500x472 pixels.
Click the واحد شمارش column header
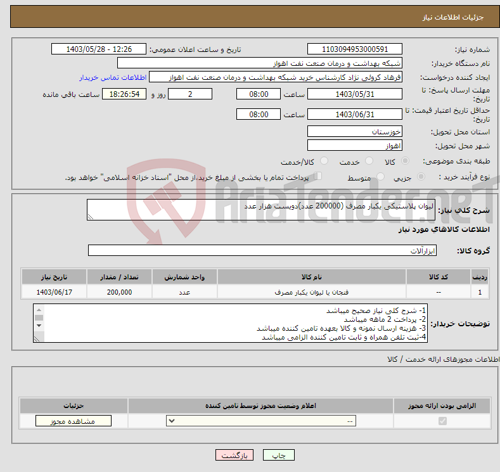(x=184, y=277)
